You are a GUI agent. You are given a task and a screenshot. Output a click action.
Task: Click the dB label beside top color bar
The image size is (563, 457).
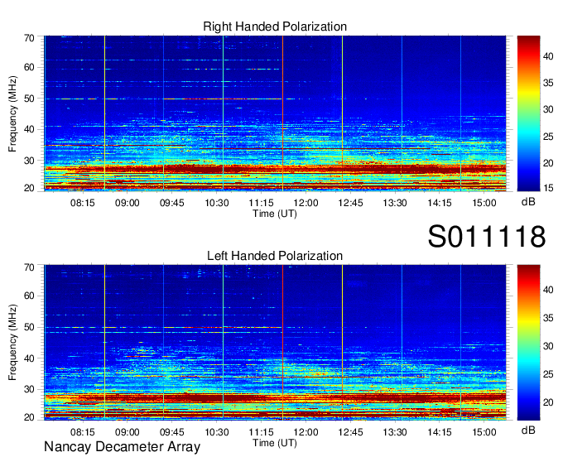(x=528, y=202)
